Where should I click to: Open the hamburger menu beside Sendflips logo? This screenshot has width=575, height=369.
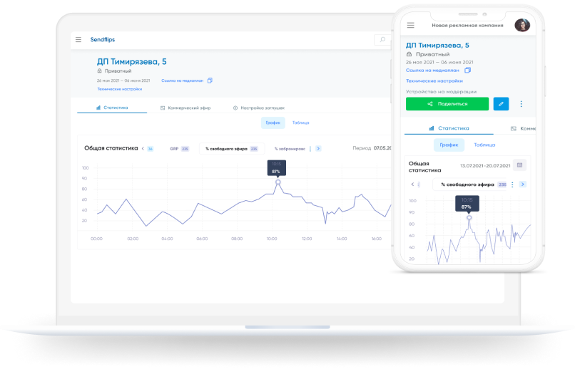[78, 40]
